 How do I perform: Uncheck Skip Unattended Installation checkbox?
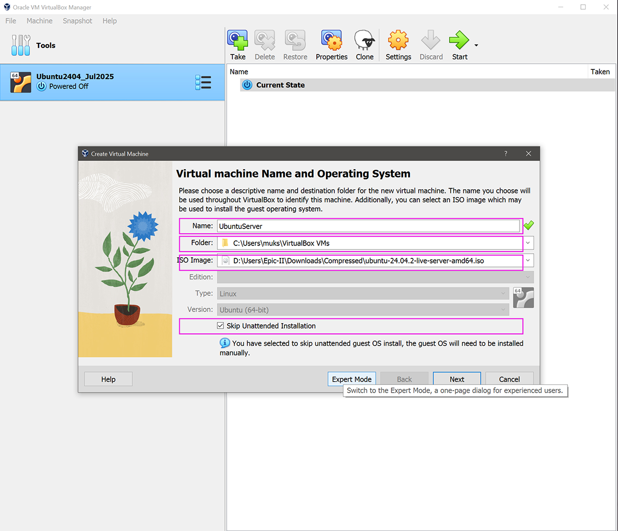220,326
